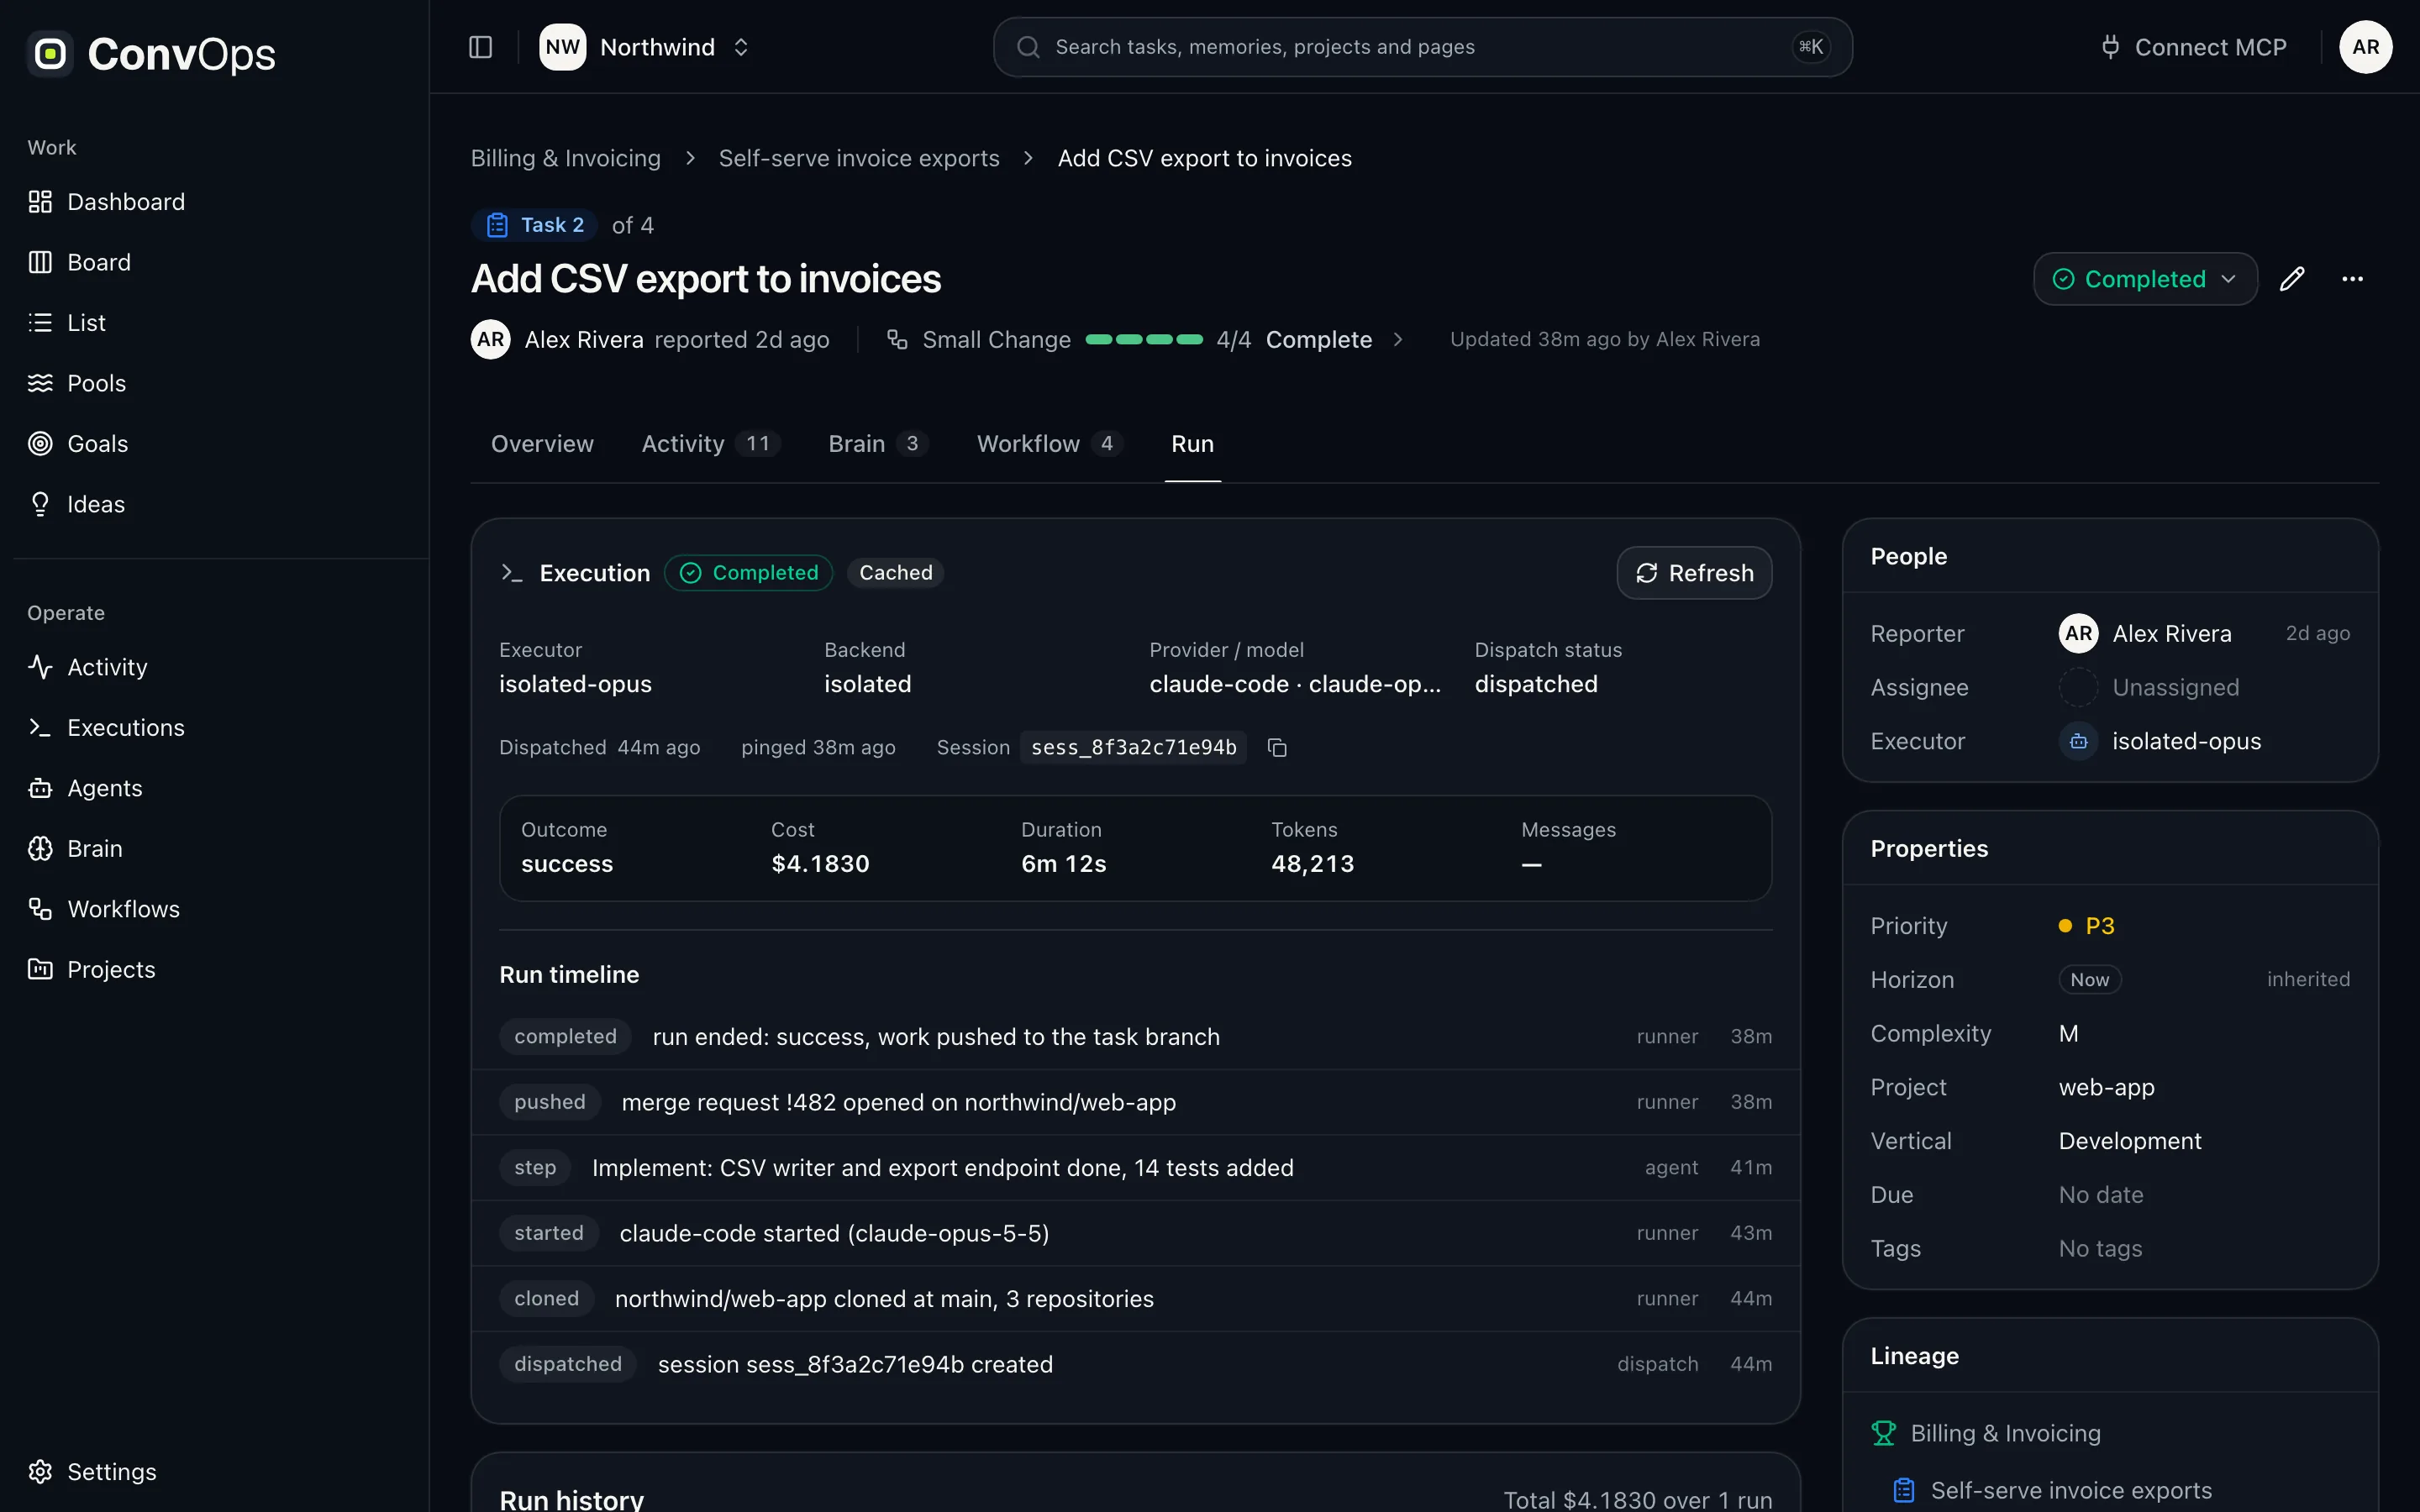Set the Due date No date field
The image size is (2420, 1512).
point(2101,1195)
